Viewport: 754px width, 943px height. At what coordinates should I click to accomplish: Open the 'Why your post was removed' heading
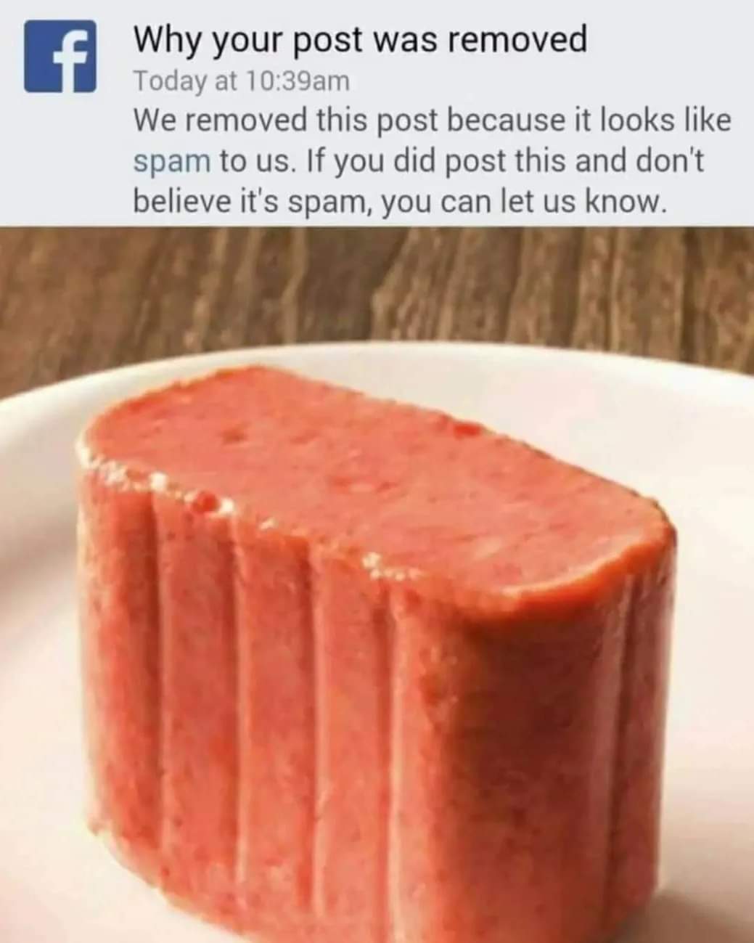pyautogui.click(x=360, y=41)
